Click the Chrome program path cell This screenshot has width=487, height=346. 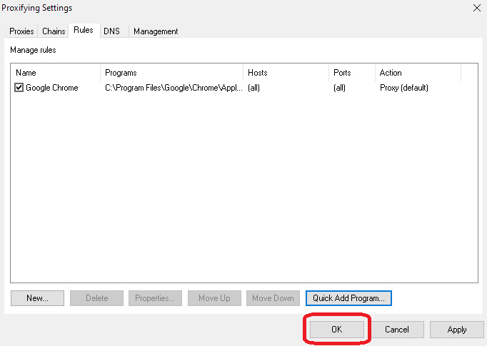[x=174, y=88]
